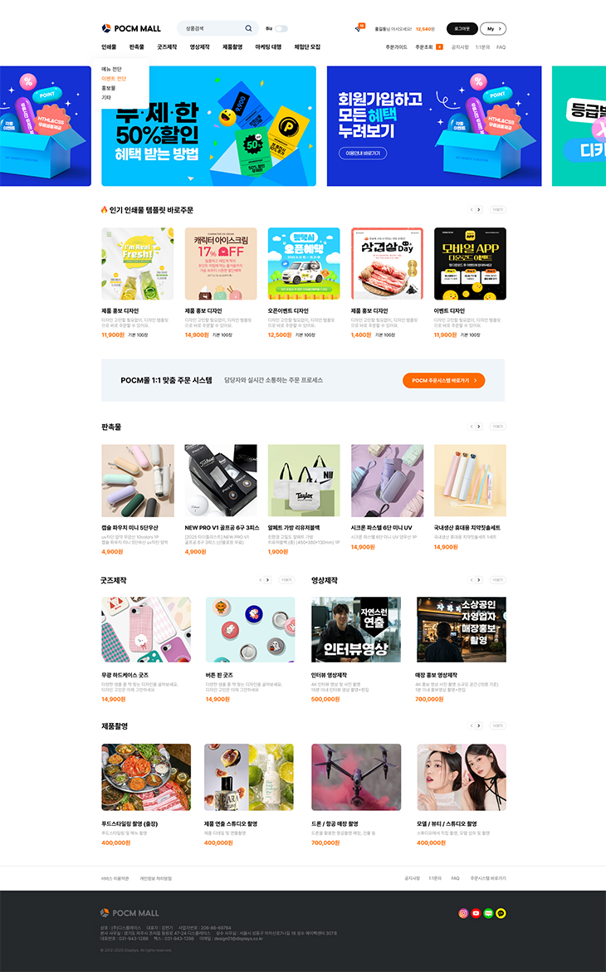Next arrow in 인기 인쇄물 템플릿 section
Viewport: 606px width, 972px height.
479,209
